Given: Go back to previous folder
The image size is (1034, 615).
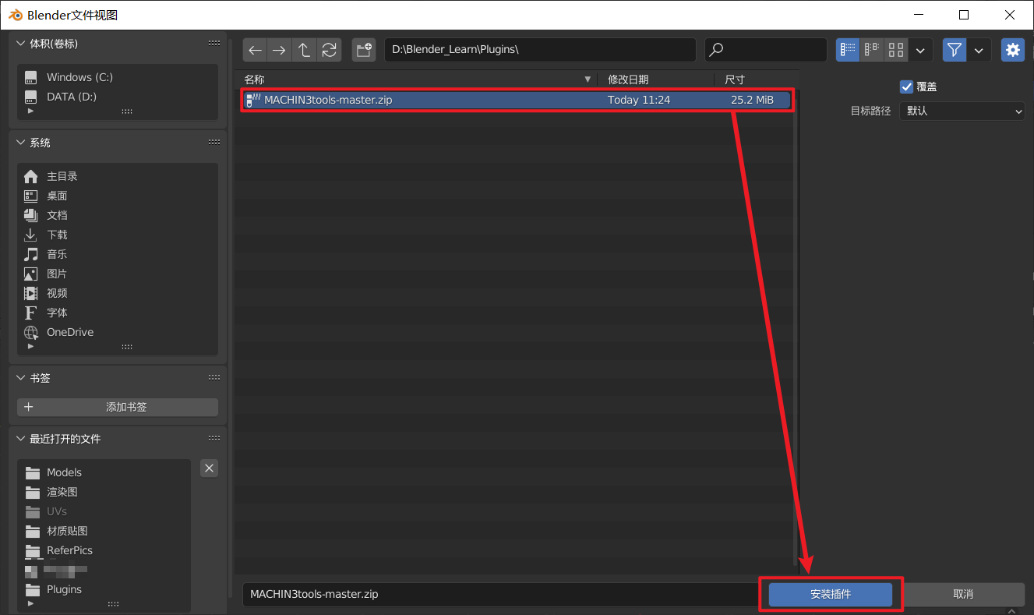Looking at the screenshot, I should pyautogui.click(x=255, y=50).
